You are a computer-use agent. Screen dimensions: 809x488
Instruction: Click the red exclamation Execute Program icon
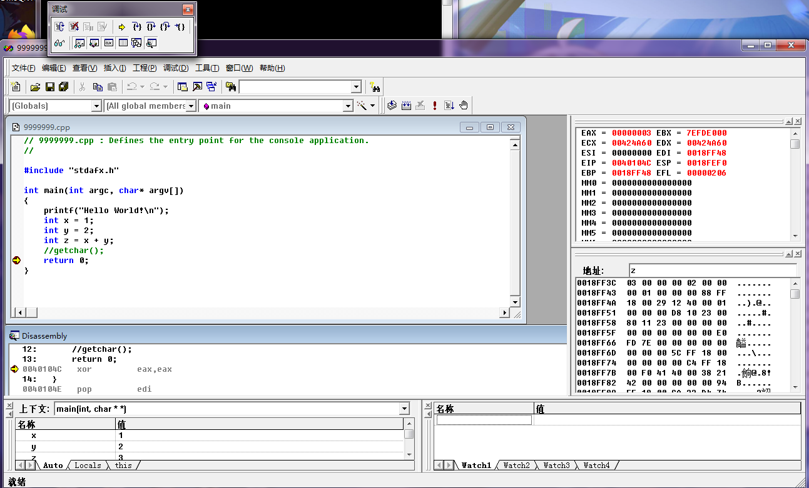point(435,106)
